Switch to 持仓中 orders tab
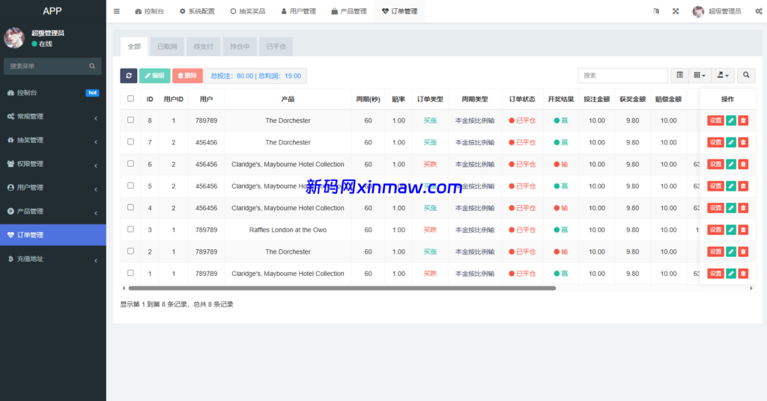 (240, 46)
